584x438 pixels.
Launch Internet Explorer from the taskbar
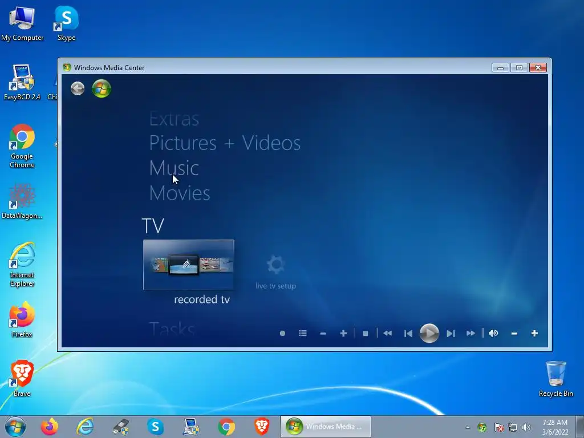click(x=85, y=427)
